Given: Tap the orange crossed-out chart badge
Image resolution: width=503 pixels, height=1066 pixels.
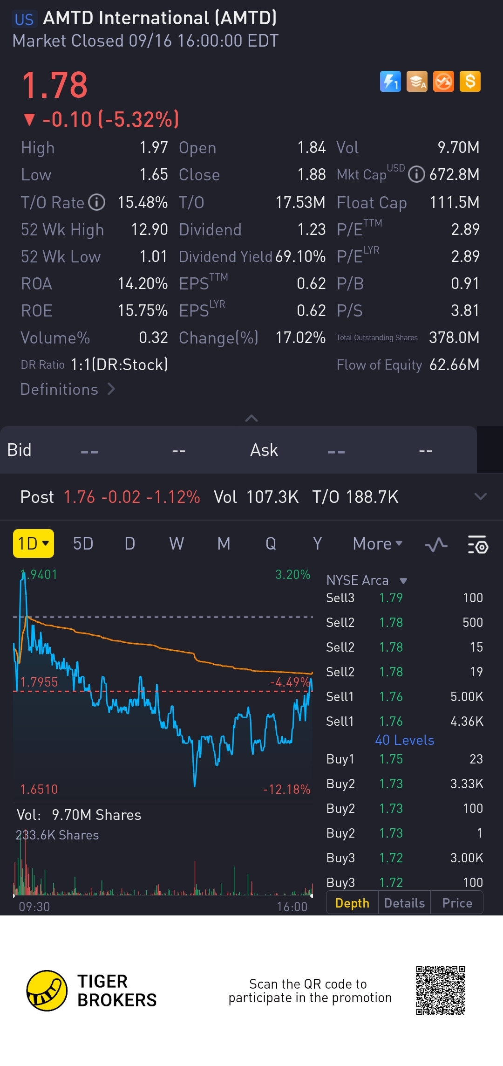Looking at the screenshot, I should click(x=443, y=82).
